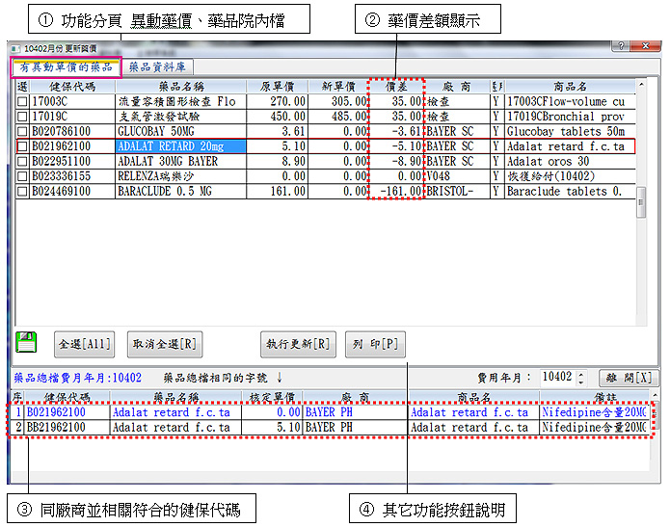Tick the checkbox beside GLUCOBAY 50MG

point(23,131)
